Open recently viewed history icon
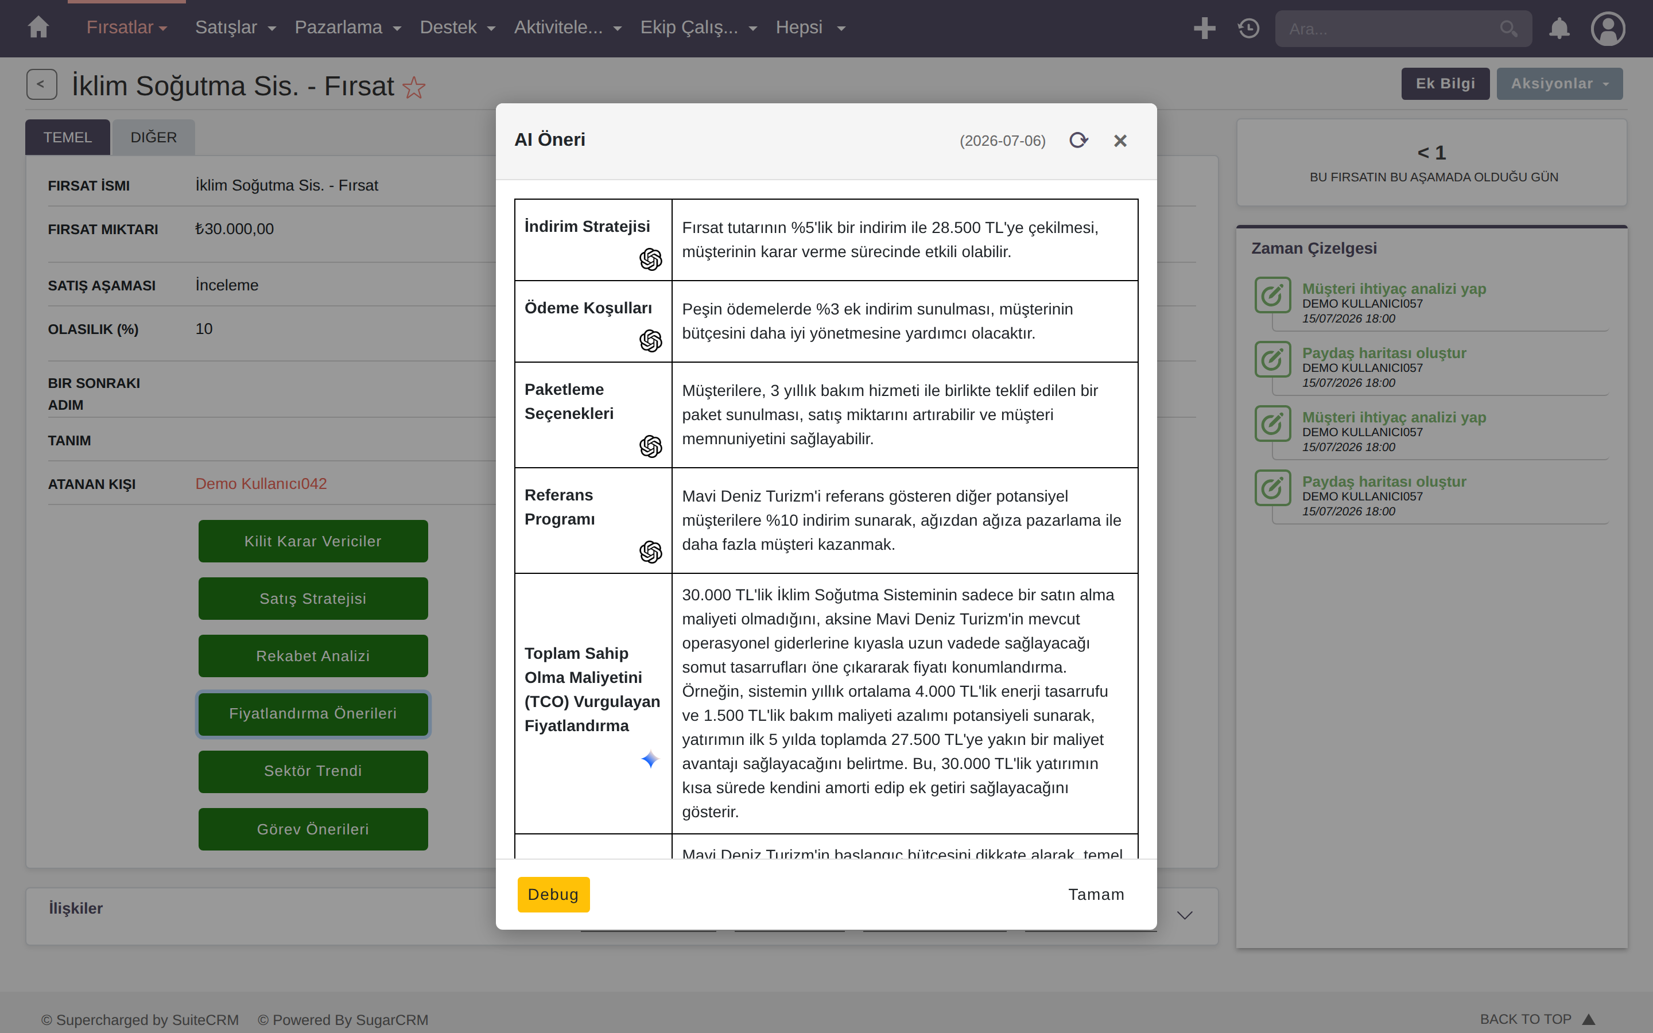The width and height of the screenshot is (1653, 1033). 1248,28
